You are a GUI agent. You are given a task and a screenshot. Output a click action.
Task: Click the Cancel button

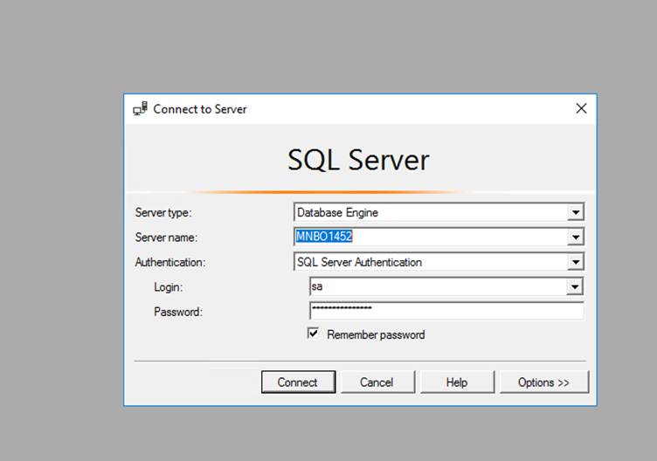coord(377,382)
